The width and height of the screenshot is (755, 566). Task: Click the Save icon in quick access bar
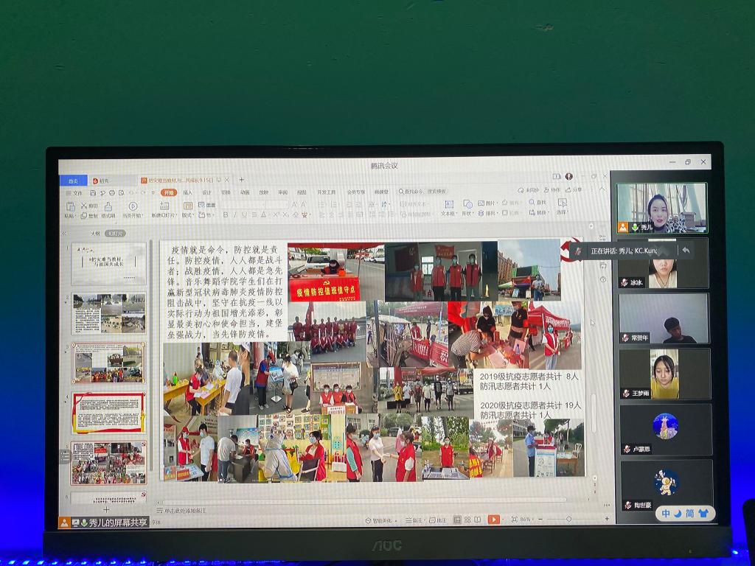tap(93, 192)
